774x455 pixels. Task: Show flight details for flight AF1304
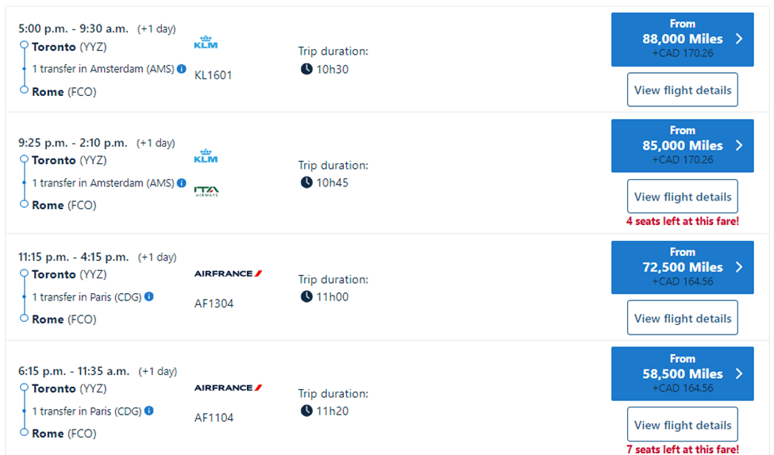click(x=682, y=318)
